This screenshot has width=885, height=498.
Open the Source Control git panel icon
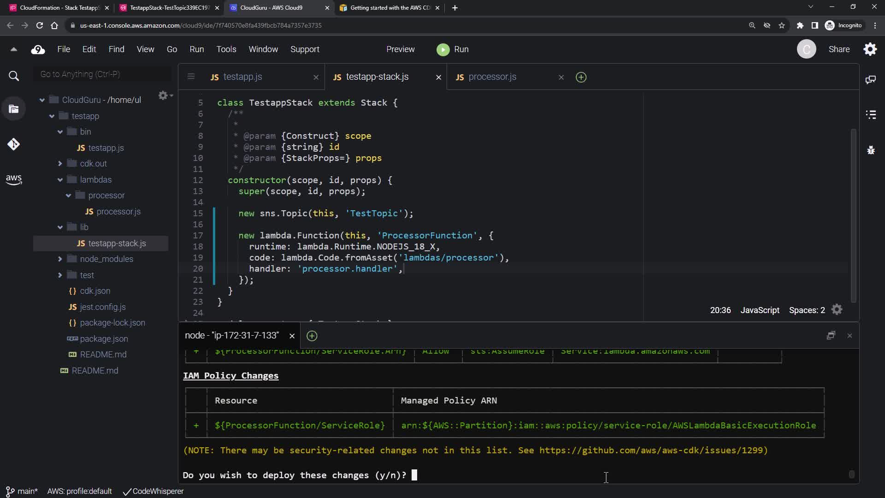(x=13, y=144)
